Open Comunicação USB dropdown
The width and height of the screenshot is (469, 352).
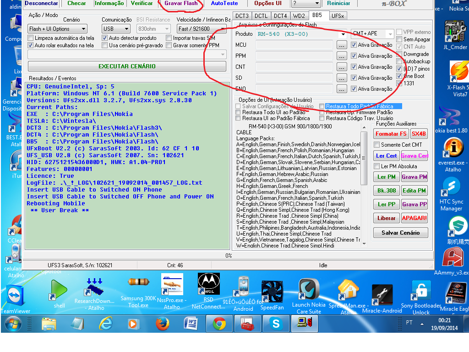[116, 29]
